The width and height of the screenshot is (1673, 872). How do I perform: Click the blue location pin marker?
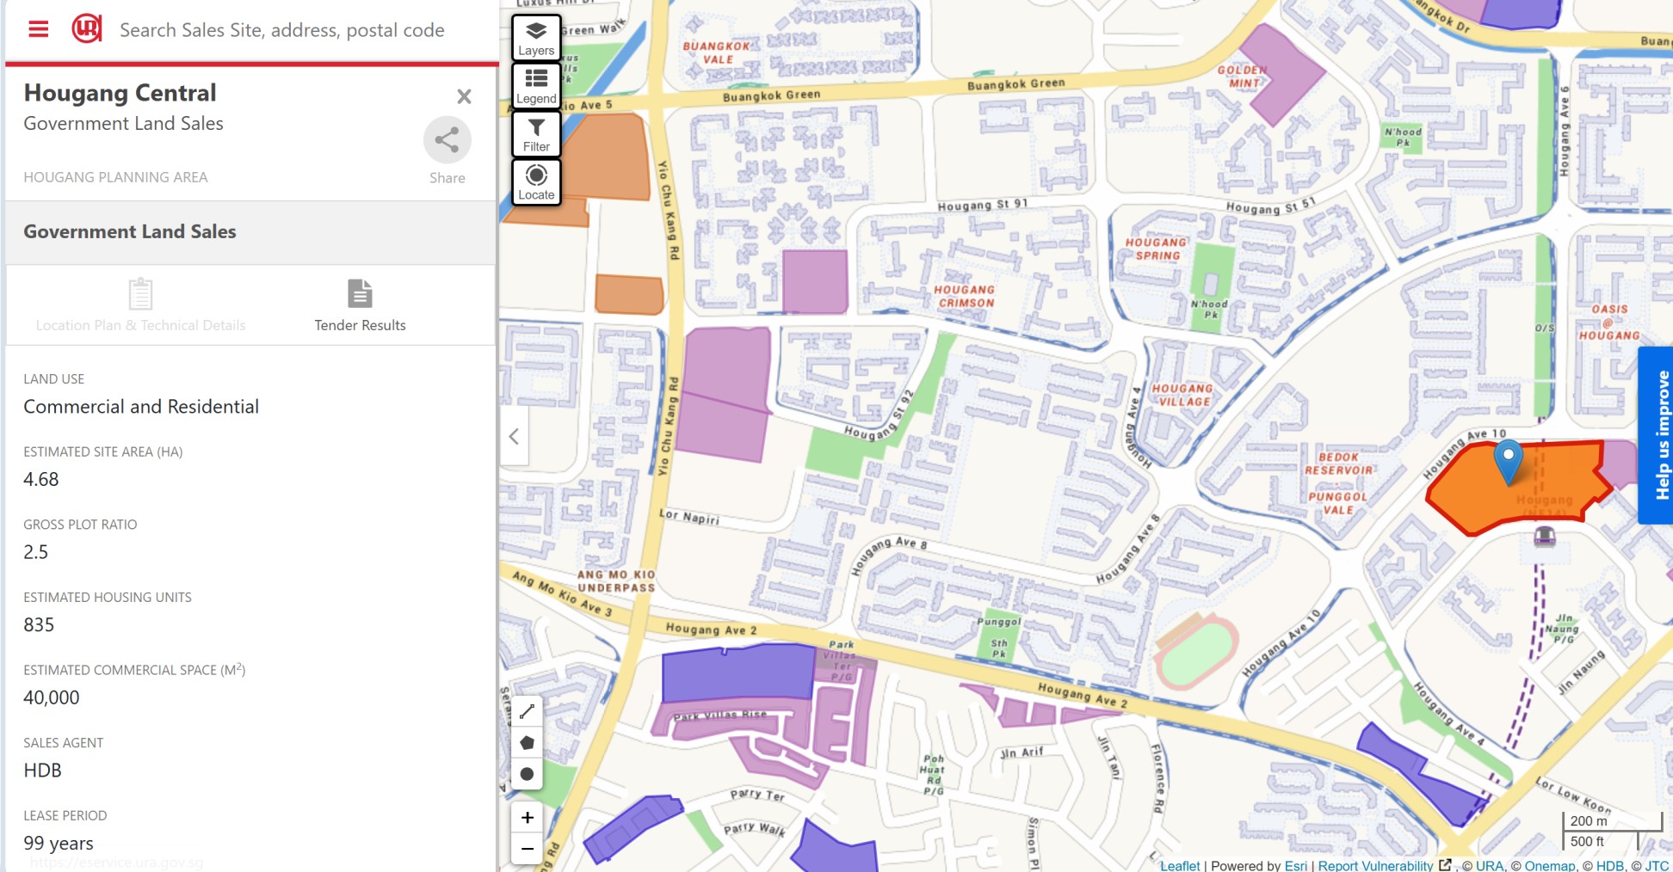[x=1508, y=462]
